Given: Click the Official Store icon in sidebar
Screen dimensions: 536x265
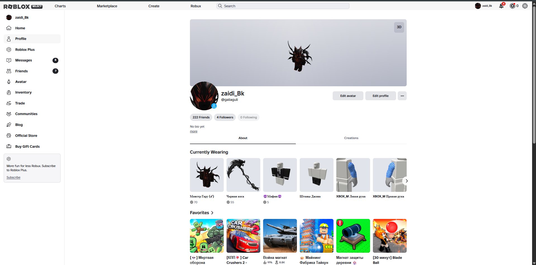Looking at the screenshot, I should point(9,136).
